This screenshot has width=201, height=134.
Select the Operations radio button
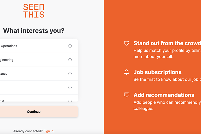tap(70, 46)
